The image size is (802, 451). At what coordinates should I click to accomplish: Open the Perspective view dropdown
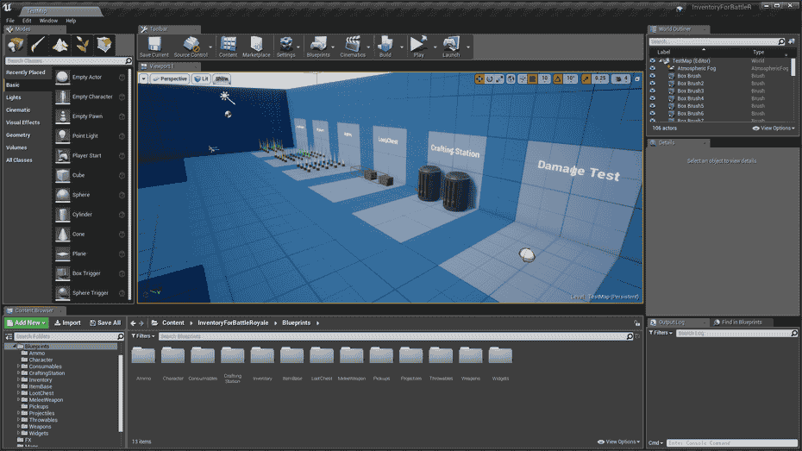click(x=171, y=78)
